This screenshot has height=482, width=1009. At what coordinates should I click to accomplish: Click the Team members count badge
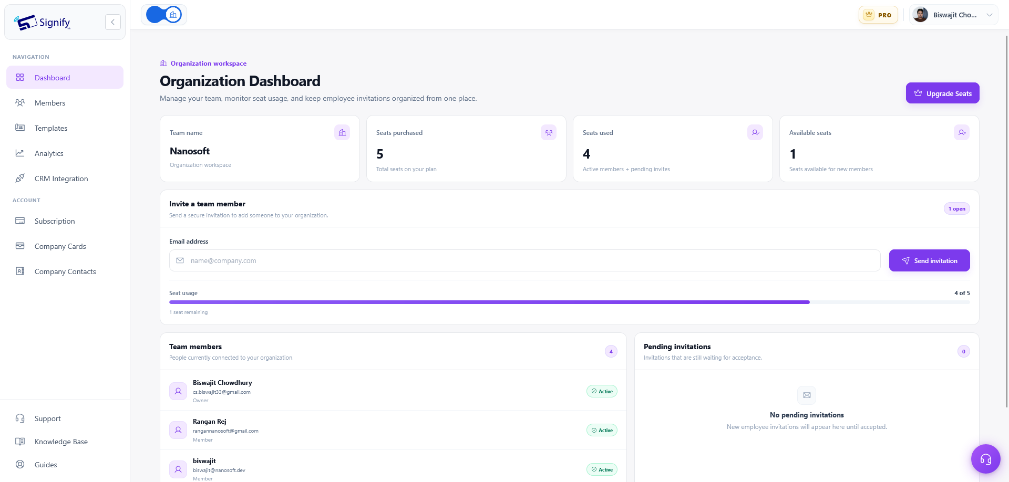pos(611,351)
